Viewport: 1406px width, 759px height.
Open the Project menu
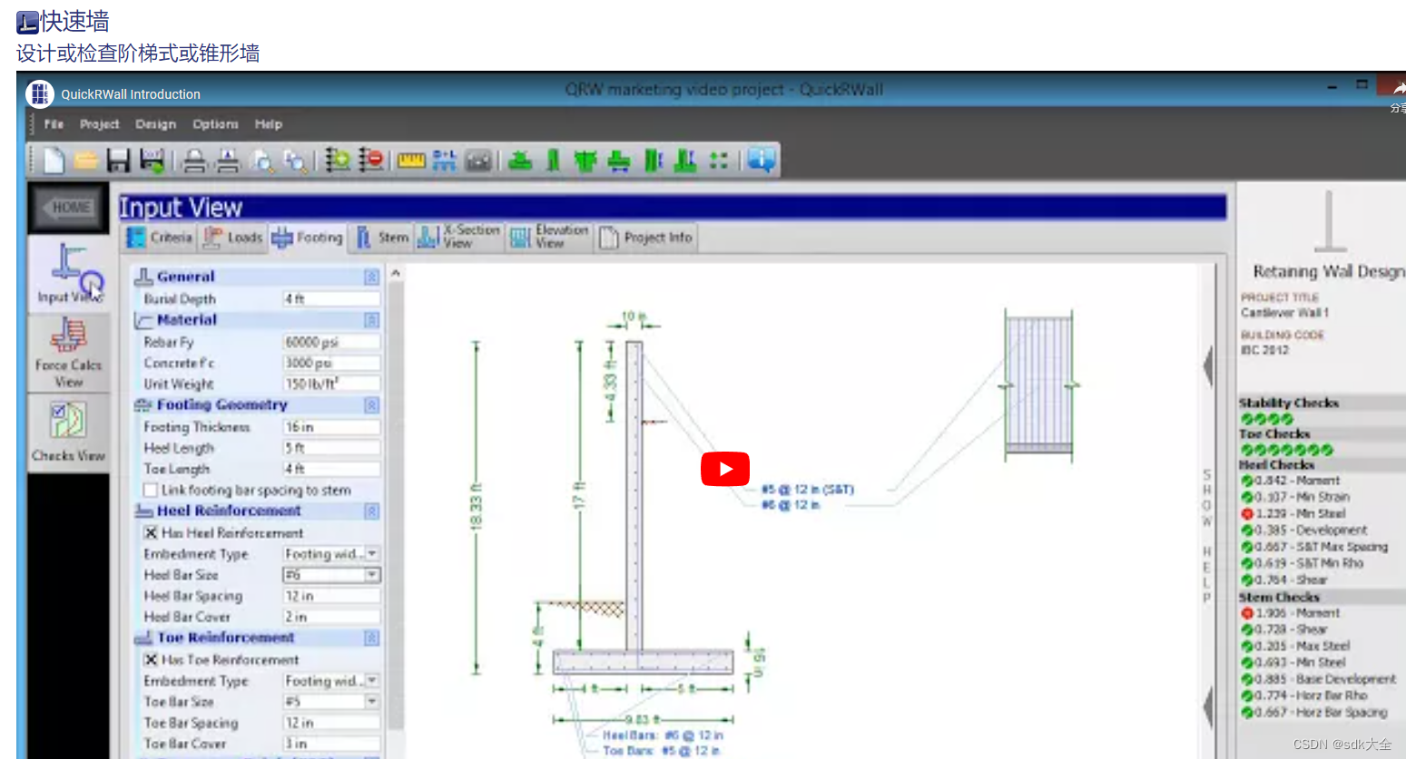pyautogui.click(x=99, y=124)
